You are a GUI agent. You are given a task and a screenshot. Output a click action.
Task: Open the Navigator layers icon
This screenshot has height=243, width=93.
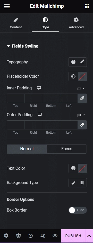pos(18,236)
